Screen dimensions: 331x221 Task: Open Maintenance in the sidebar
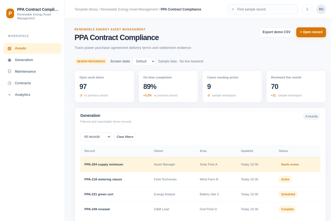[32, 72]
